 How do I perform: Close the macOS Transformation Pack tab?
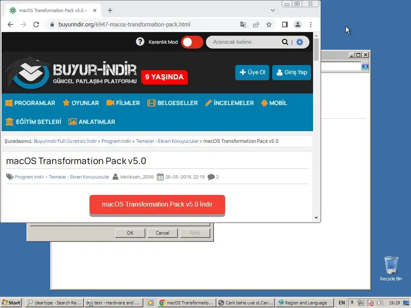95,10
